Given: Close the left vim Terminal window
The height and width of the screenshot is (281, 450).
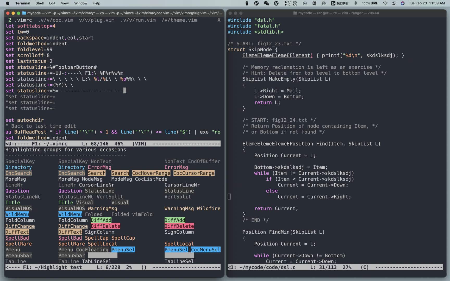Looking at the screenshot, I should (x=8, y=13).
